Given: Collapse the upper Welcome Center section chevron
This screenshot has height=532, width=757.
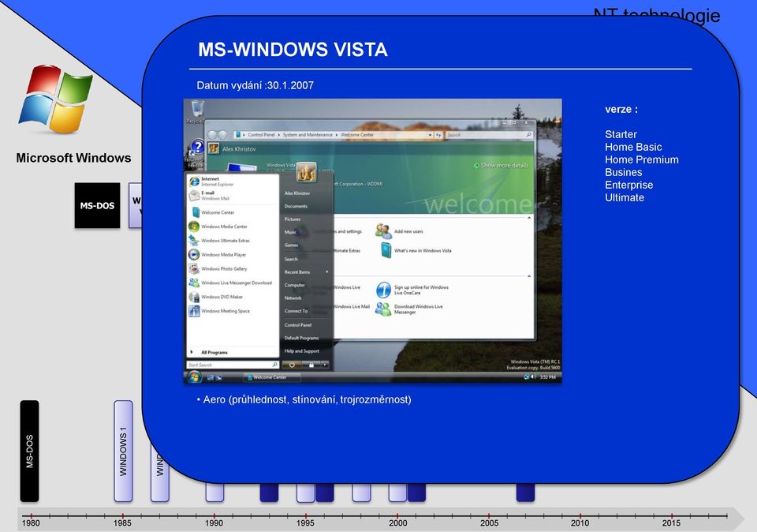Looking at the screenshot, I should [529, 218].
